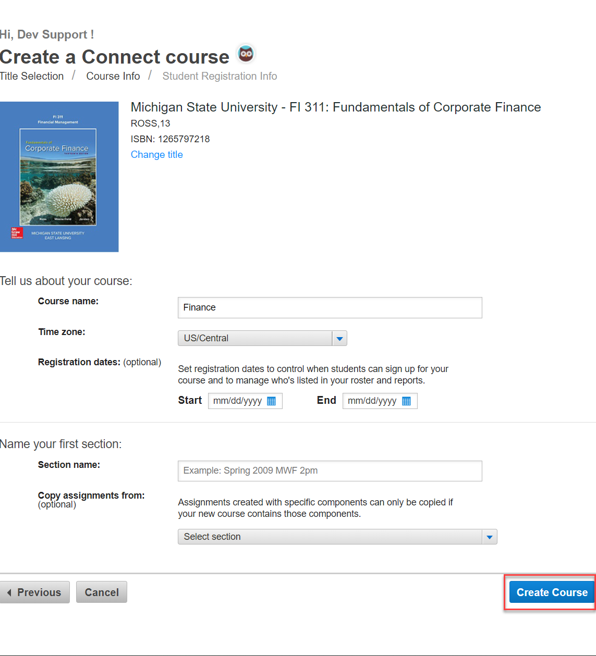Click the ROSS,13 author edition text

click(151, 123)
